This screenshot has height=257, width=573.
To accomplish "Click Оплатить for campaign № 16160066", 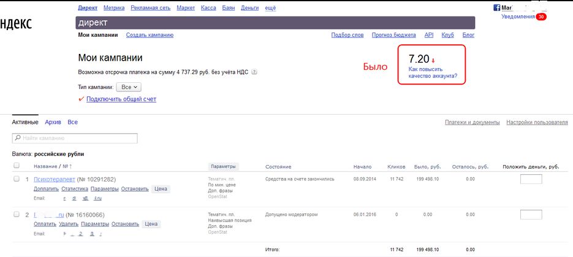I will (x=45, y=224).
